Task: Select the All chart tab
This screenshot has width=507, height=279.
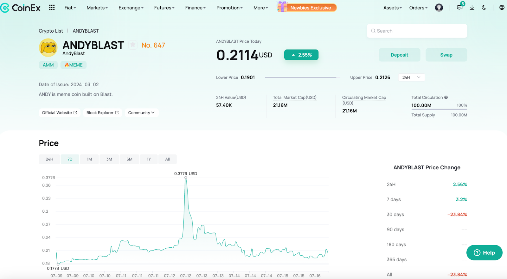Action: (x=167, y=159)
